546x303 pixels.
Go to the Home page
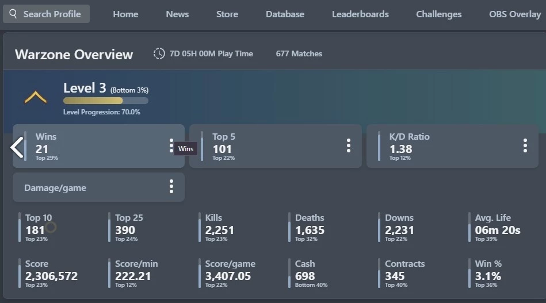pos(125,14)
